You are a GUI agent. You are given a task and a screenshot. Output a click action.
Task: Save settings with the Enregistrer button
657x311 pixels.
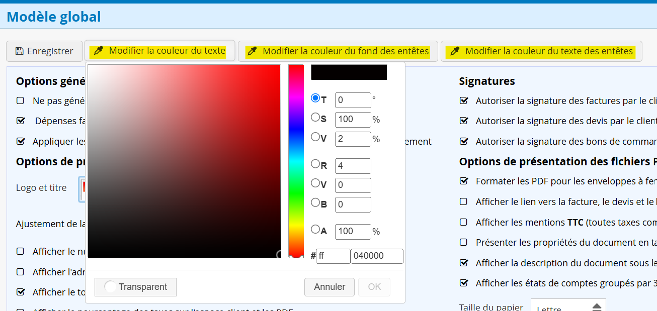(x=44, y=51)
